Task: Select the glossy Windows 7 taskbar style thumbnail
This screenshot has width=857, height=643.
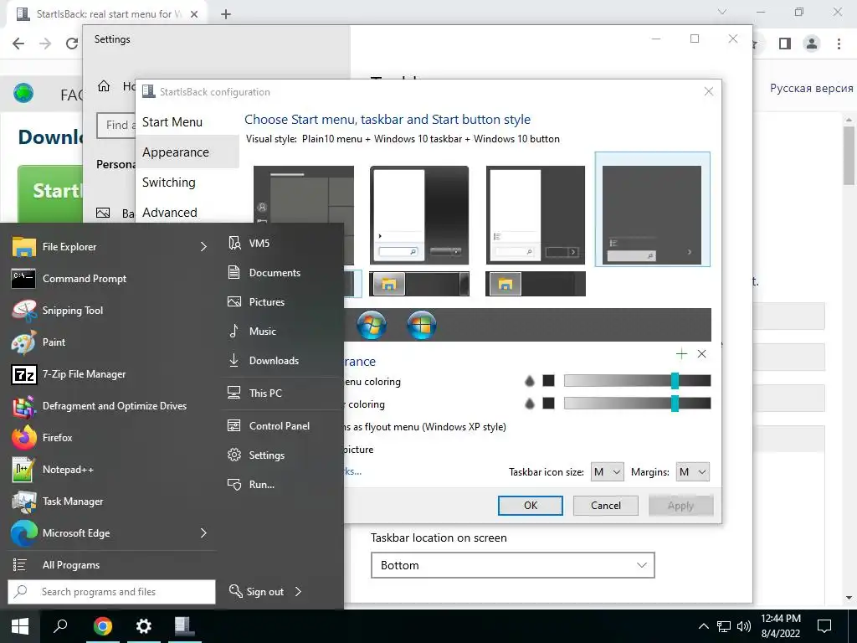Action: pyautogui.click(x=419, y=284)
